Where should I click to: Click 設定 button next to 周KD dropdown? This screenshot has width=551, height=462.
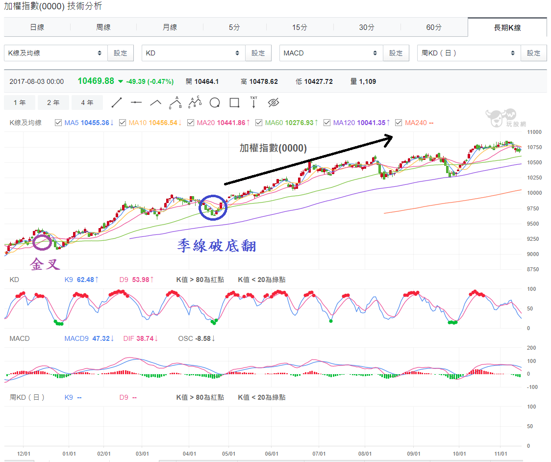[x=534, y=53]
